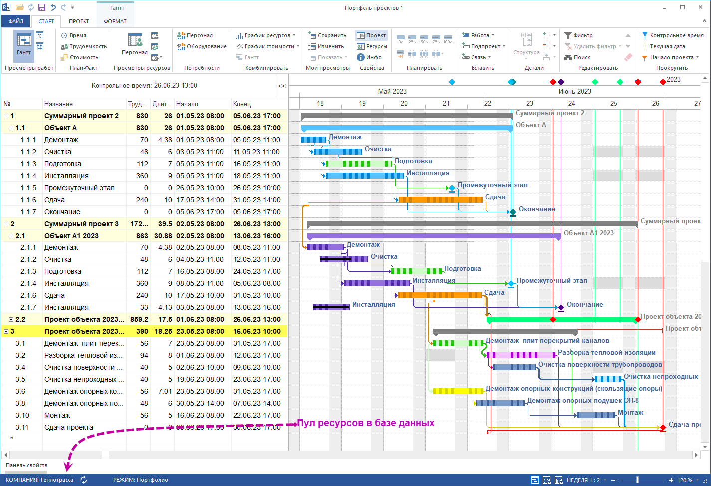Screen dimensions: 711x486
Task: Collapse table pane with << button
Action: tap(282, 86)
